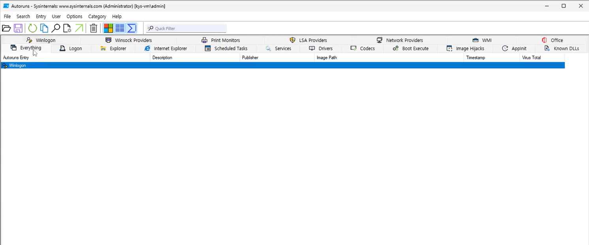Switch to the Network Providers tab

pos(399,40)
